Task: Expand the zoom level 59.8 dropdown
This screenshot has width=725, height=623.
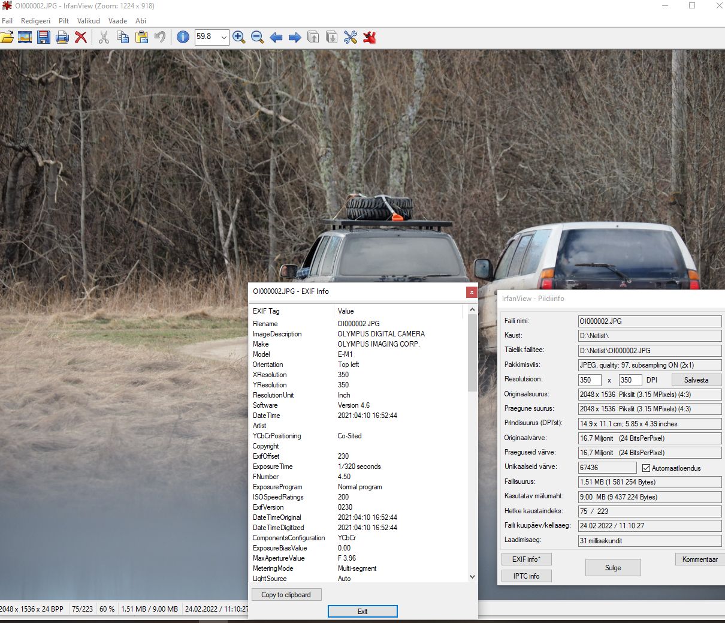Action: click(x=224, y=37)
